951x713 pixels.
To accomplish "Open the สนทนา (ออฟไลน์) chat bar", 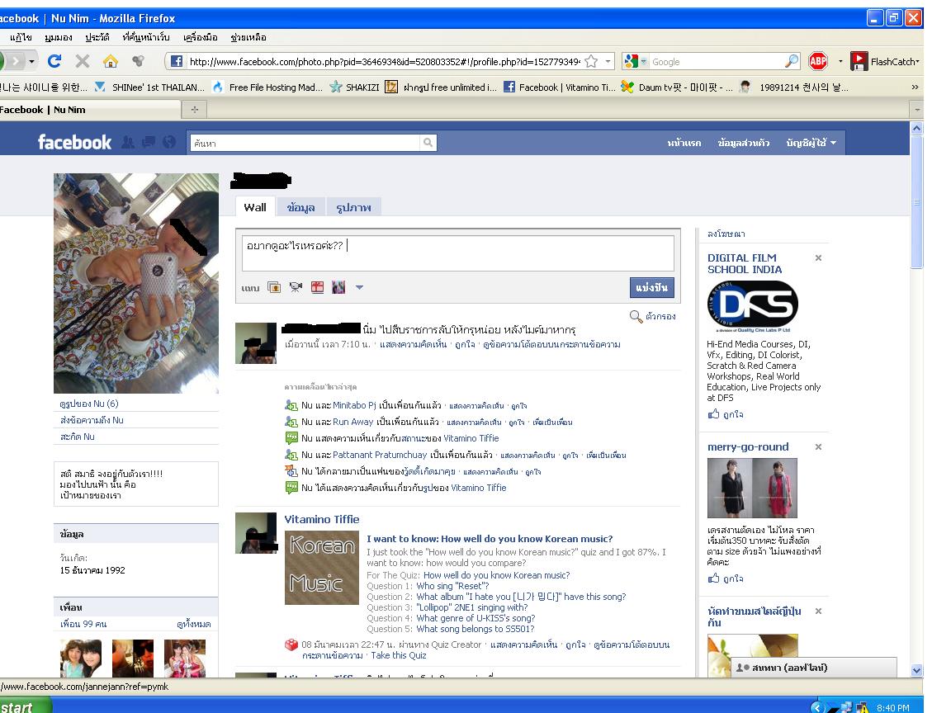I will pyautogui.click(x=813, y=668).
